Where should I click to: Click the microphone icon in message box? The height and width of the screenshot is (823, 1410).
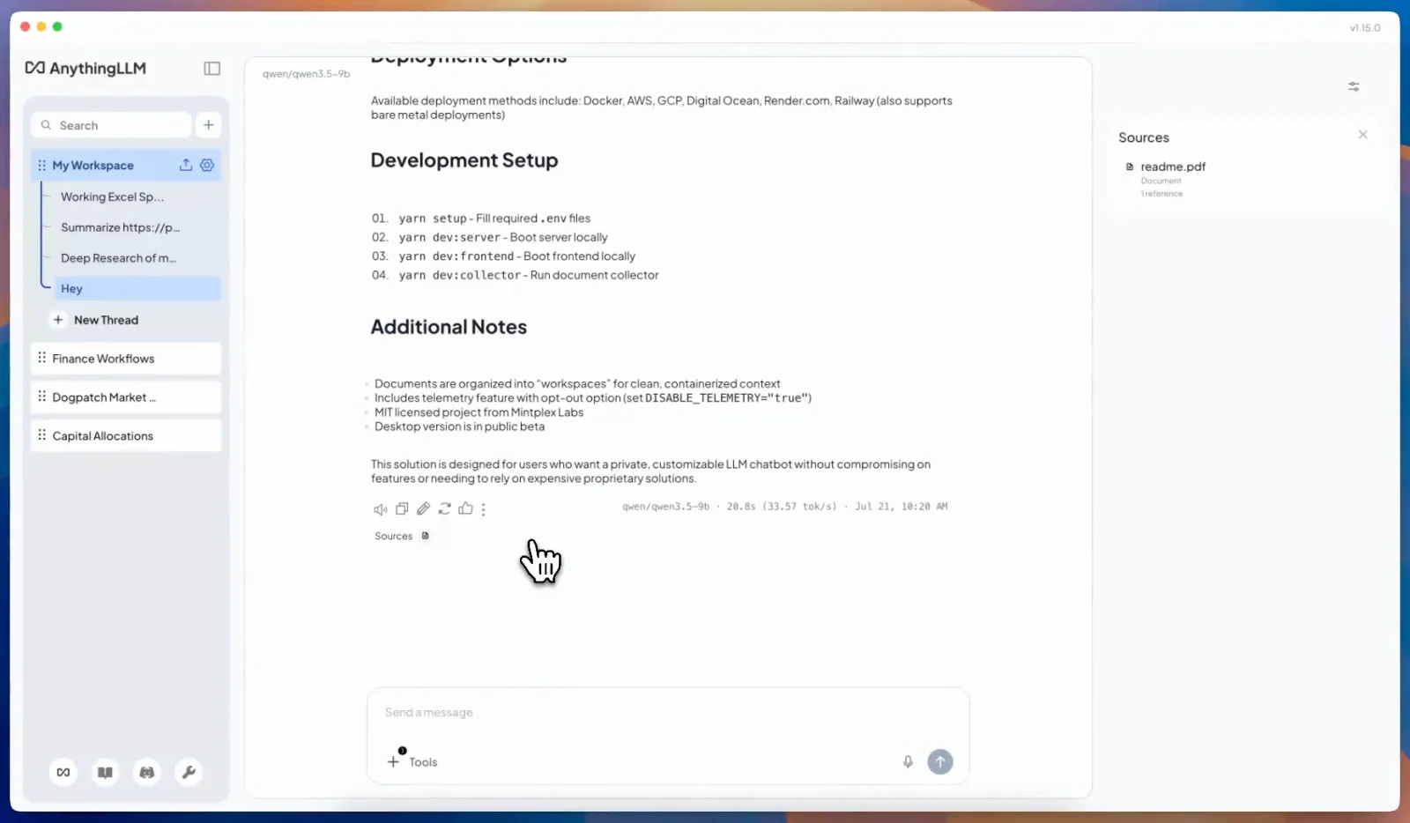point(908,761)
